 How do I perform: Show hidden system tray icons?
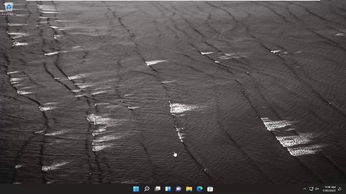[x=304, y=189]
